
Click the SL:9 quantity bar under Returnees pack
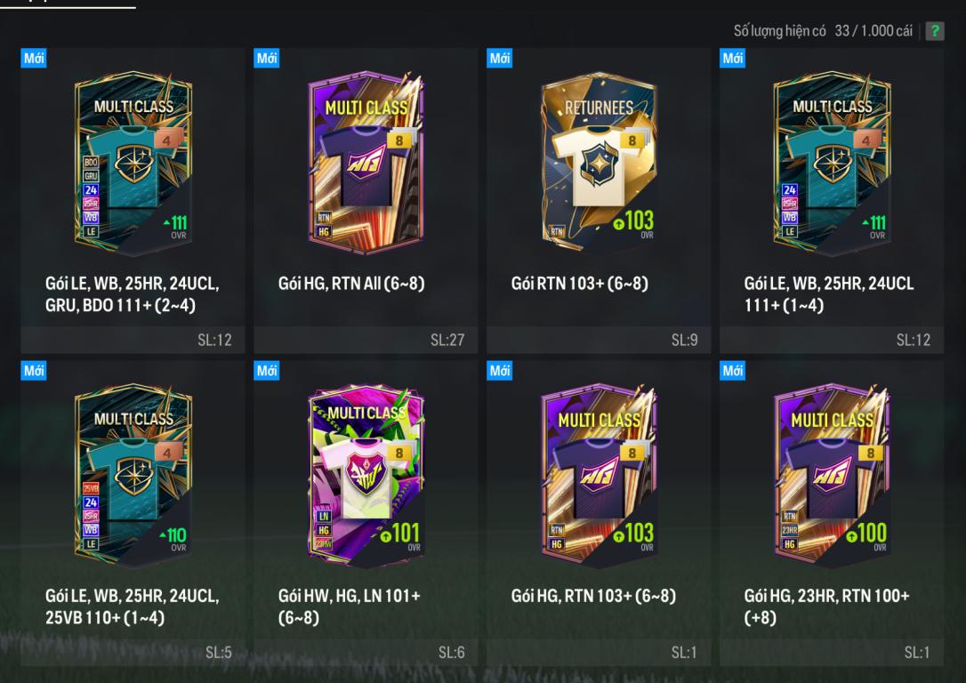pos(599,340)
